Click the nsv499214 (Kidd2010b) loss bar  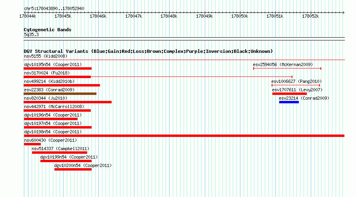[x=62, y=85]
